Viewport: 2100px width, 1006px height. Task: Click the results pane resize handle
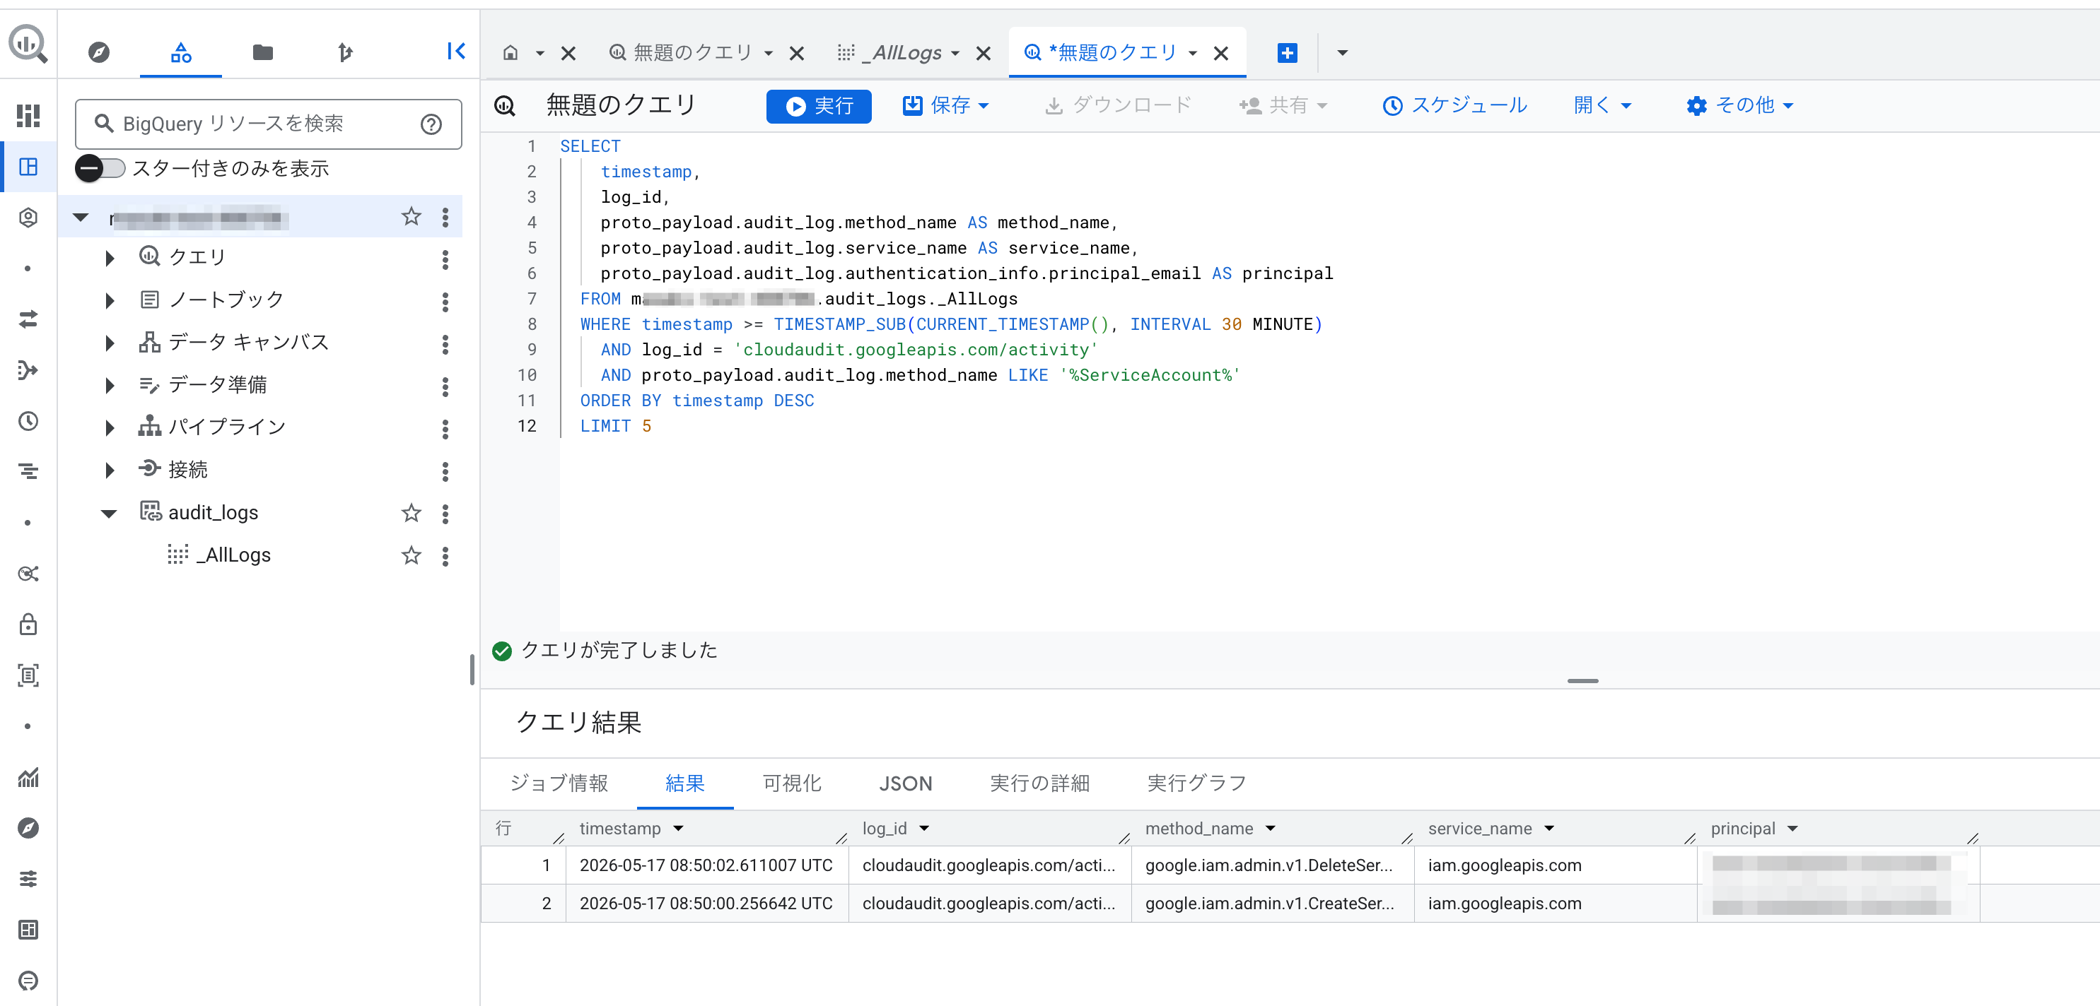click(x=1582, y=681)
